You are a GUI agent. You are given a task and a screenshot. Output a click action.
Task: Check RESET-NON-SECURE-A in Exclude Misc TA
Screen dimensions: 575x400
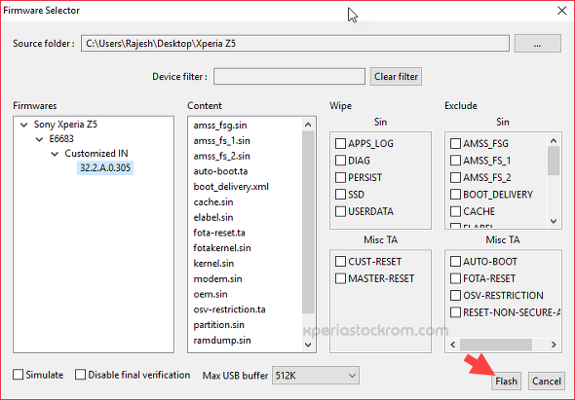point(455,312)
